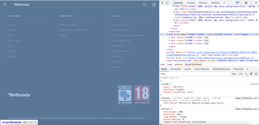Expand the div class jss200 node
This screenshot has height=125, width=259.
[x=169, y=37]
